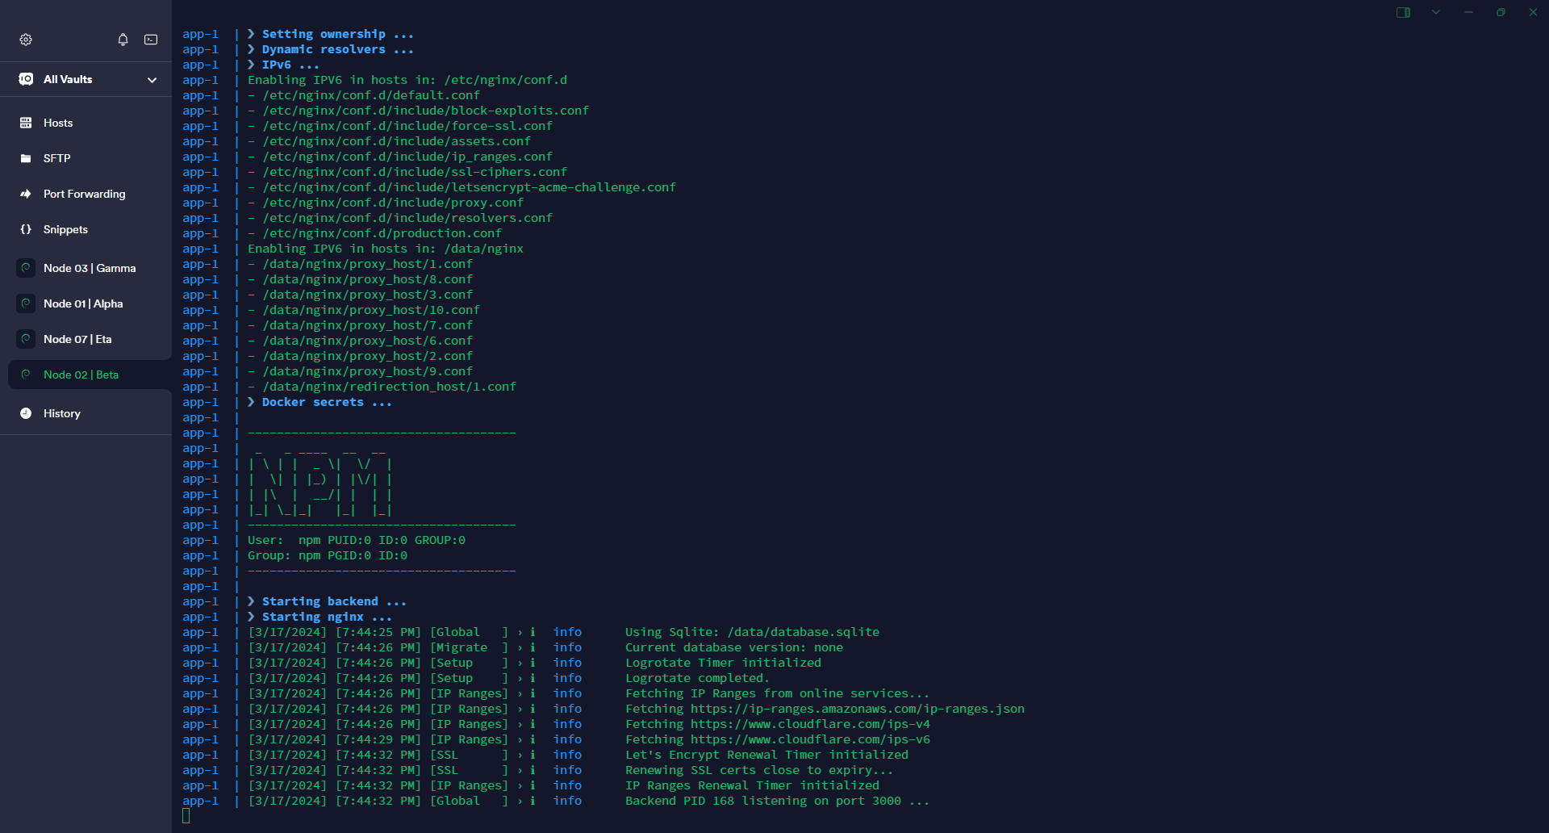Click the SFTP folder icon
Viewport: 1549px width, 833px height.
pyautogui.click(x=26, y=158)
